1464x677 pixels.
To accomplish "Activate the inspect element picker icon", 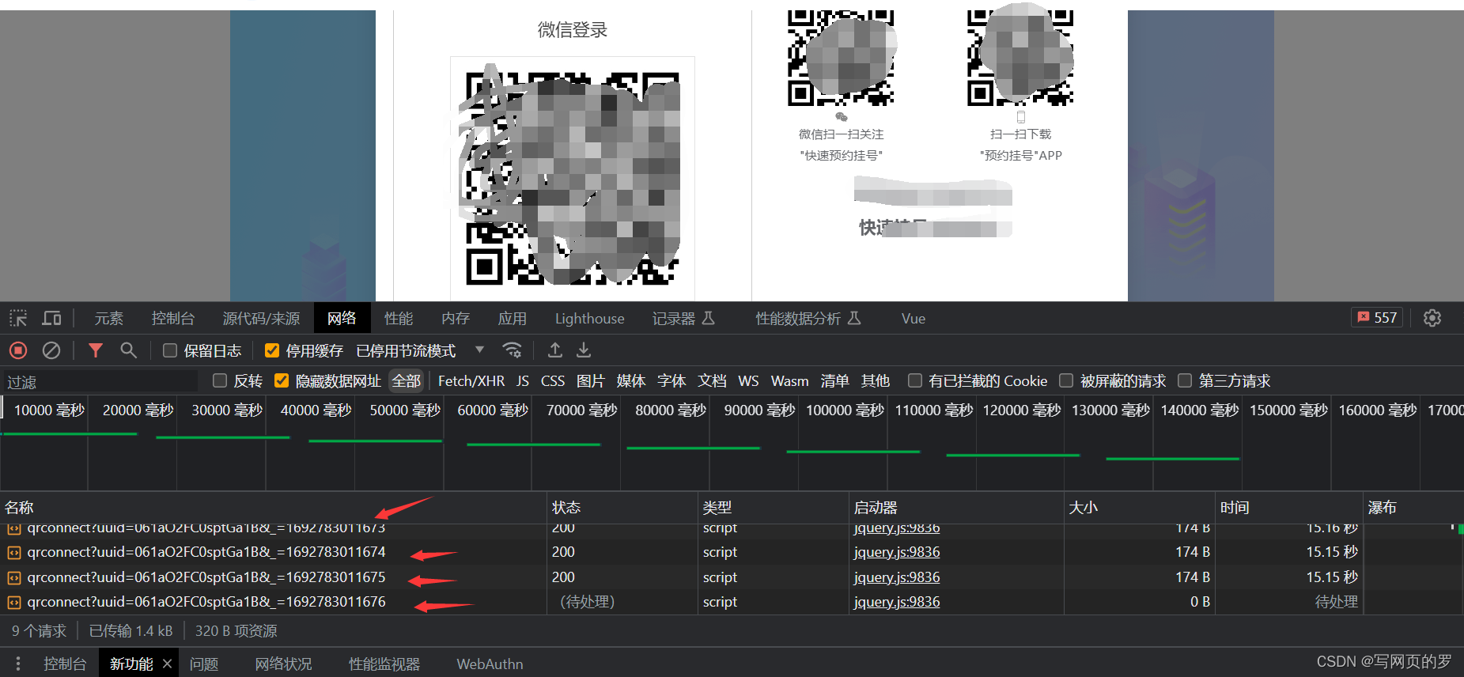I will (x=18, y=318).
